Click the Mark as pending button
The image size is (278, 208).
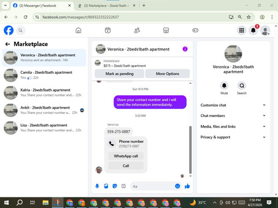click(x=120, y=74)
